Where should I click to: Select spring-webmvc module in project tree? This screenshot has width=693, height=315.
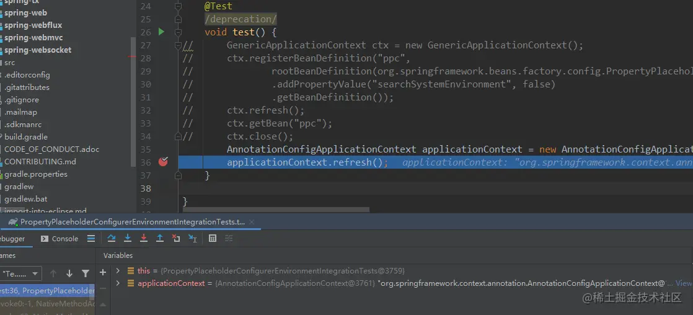tap(33, 38)
